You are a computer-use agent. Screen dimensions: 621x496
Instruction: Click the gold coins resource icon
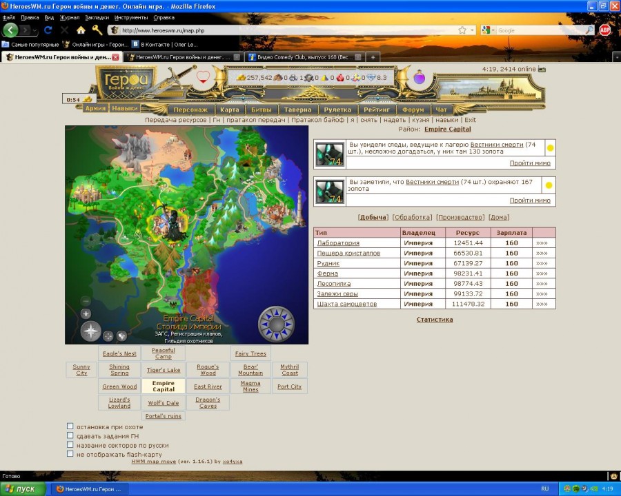coord(241,78)
